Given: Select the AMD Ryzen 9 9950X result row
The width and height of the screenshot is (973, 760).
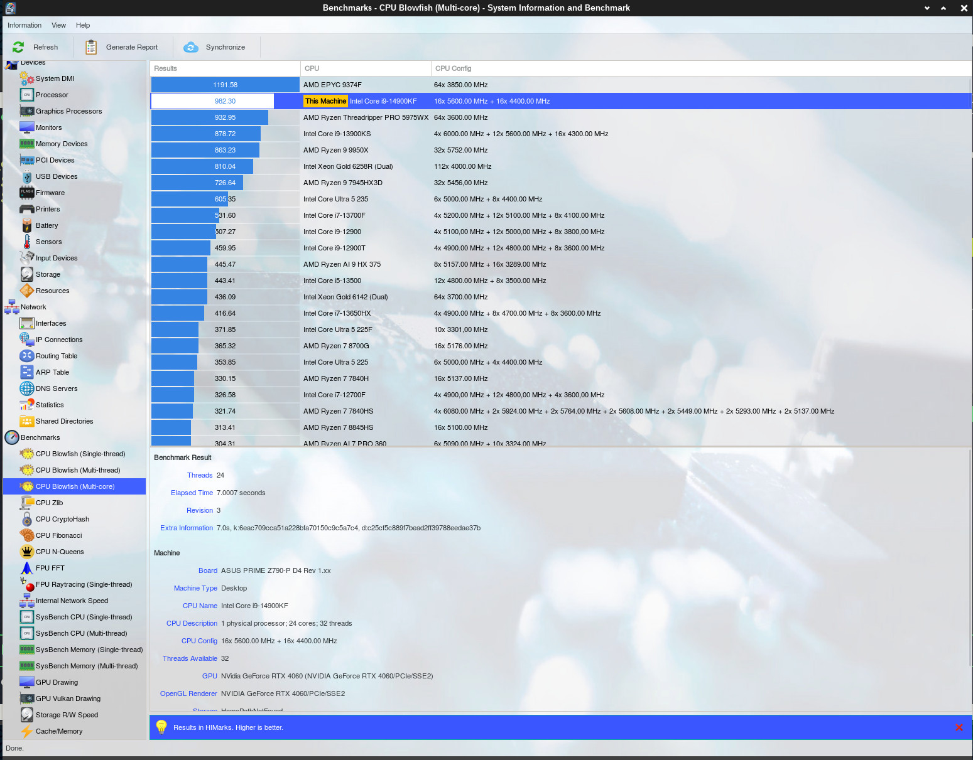Looking at the screenshot, I should point(561,150).
